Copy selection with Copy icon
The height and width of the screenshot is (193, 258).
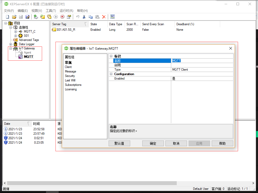[90, 17]
